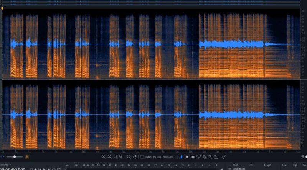The height and width of the screenshot is (170, 307).
Task: Click the playhead marker at top left
Action: [x=2, y=8]
